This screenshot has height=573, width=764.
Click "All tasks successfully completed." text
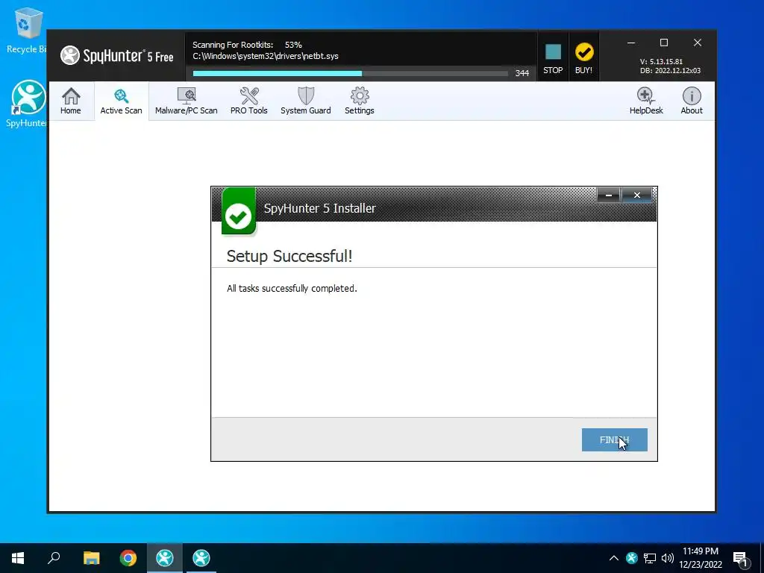coord(292,289)
